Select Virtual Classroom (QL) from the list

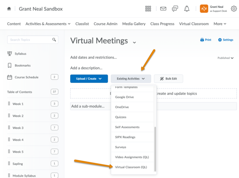[131, 167]
